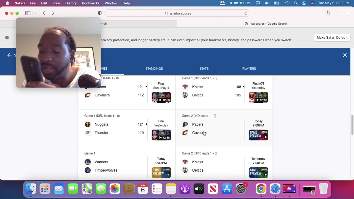354x199 pixels.
Task: Click the Knicks 108 final score
Action: click(x=238, y=87)
